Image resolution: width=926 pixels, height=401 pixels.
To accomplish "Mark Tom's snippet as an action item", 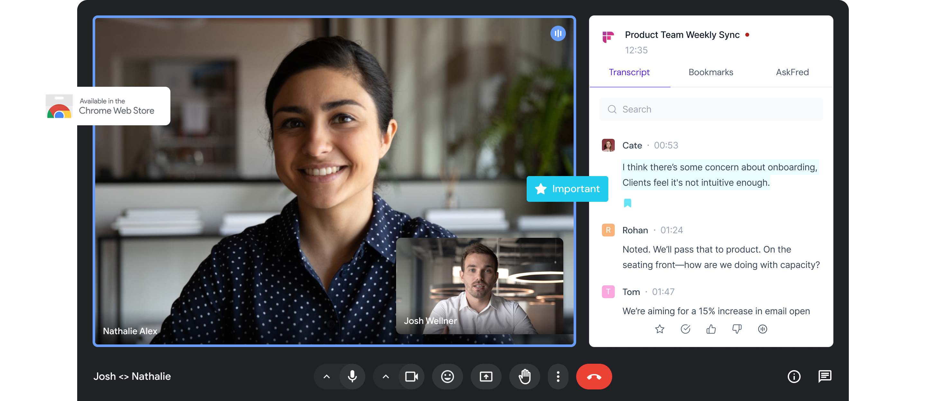I will point(686,329).
